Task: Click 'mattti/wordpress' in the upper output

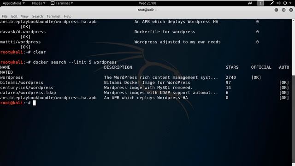Action: coord(20,42)
